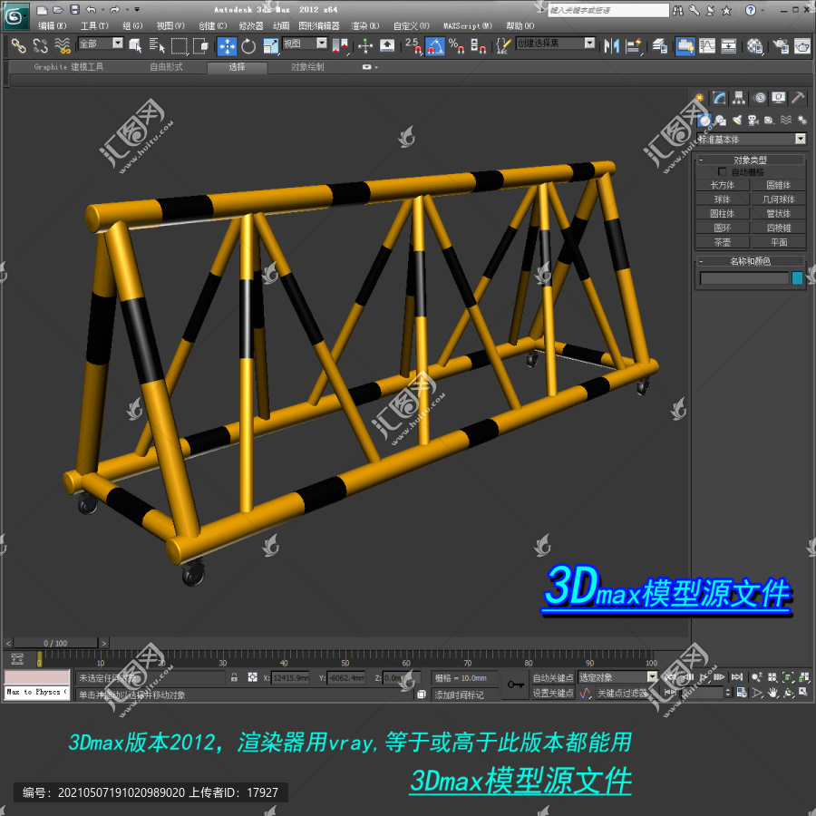This screenshot has height=816, width=816.
Task: Toggle 自动关键点 auto key button
Action: [553, 677]
